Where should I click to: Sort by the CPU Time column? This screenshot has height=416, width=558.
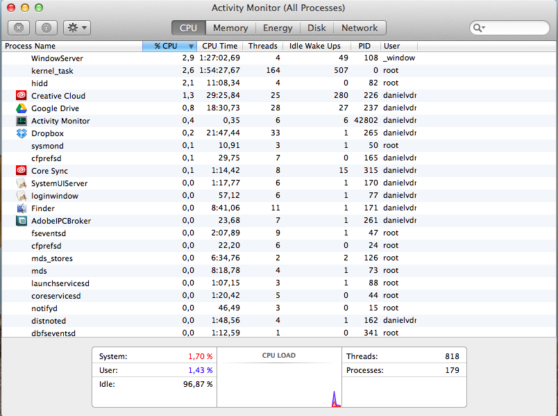[219, 46]
